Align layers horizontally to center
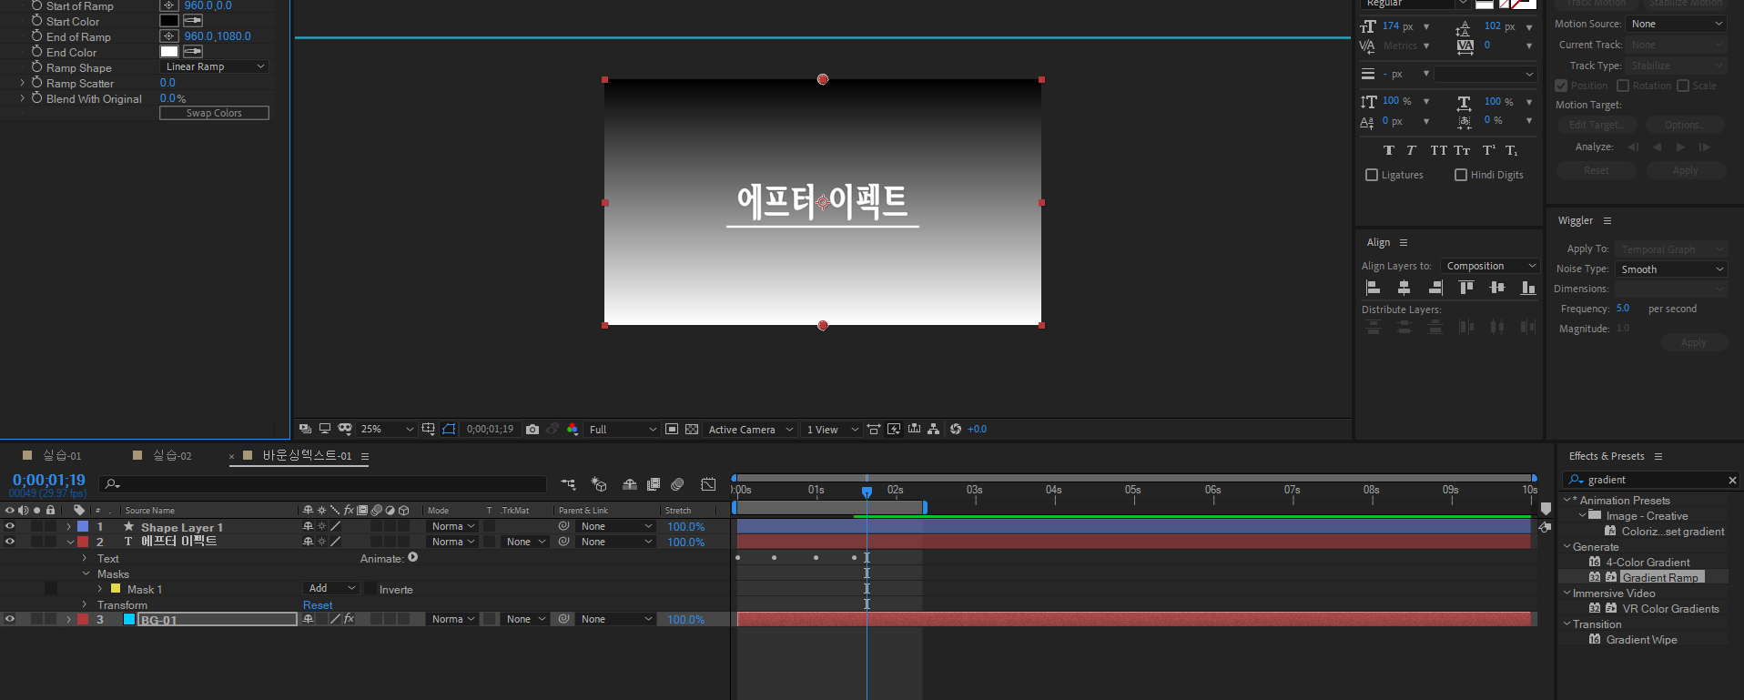Image resolution: width=1744 pixels, height=700 pixels. (x=1404, y=288)
